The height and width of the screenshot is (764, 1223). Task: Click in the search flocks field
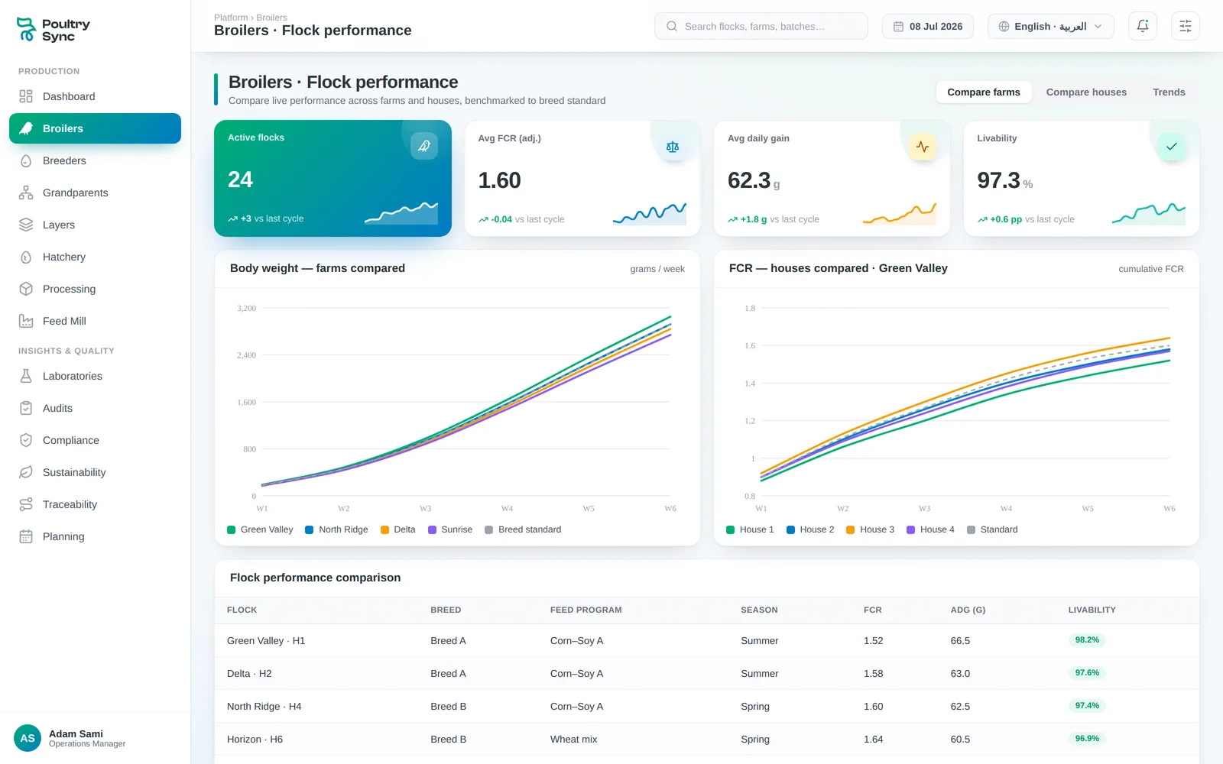761,26
